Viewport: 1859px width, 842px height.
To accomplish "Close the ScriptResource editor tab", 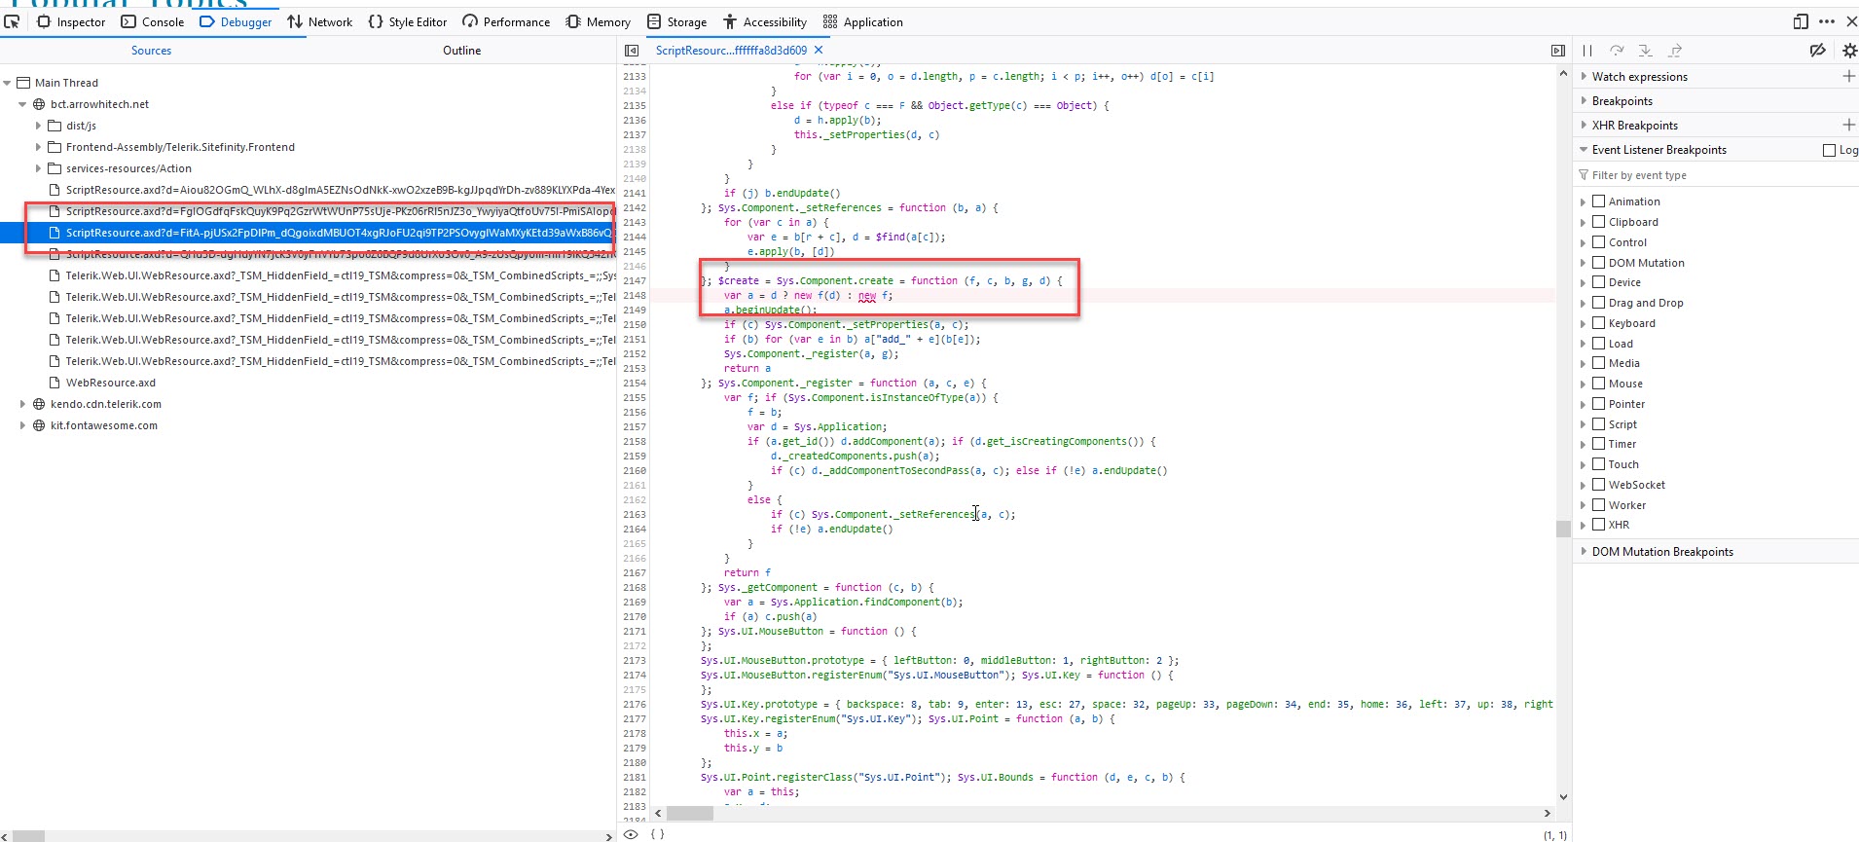I will pos(819,50).
